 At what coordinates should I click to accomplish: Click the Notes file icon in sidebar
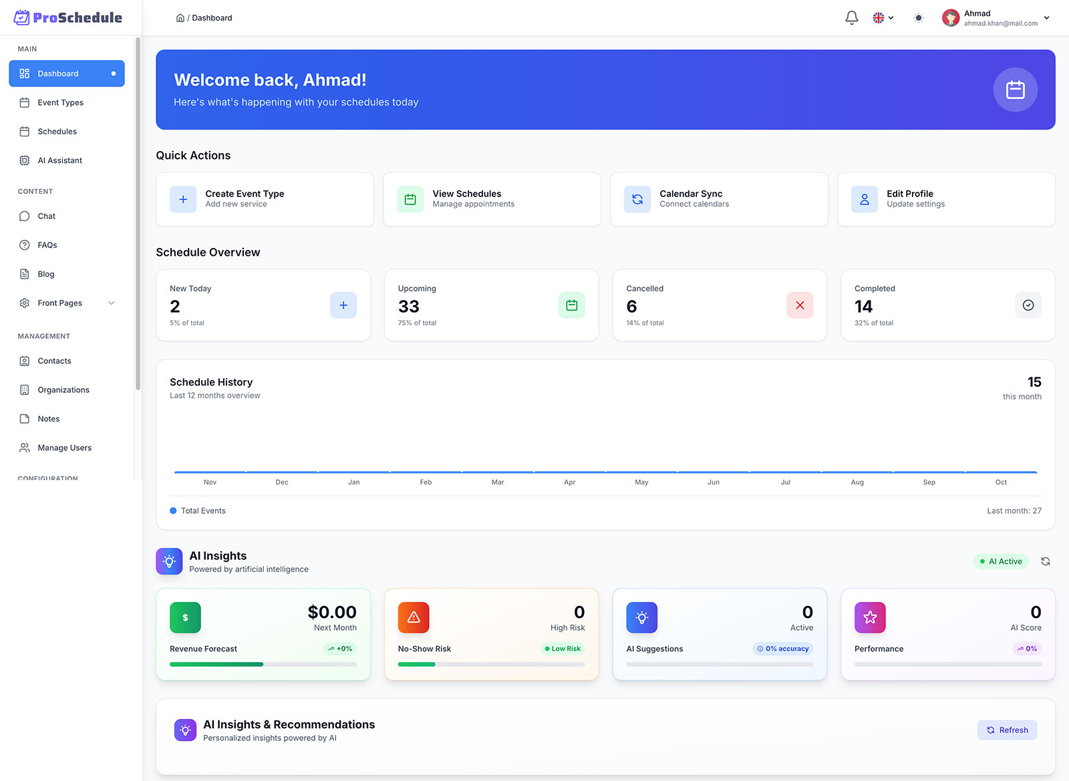25,419
